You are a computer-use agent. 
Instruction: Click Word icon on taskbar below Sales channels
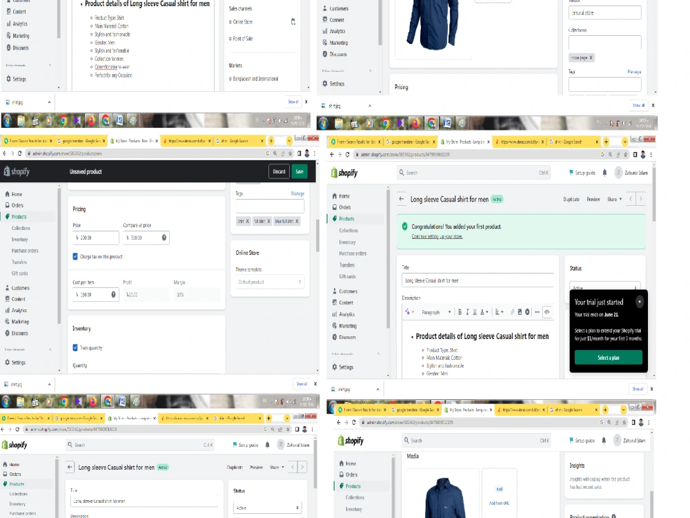coord(119,119)
